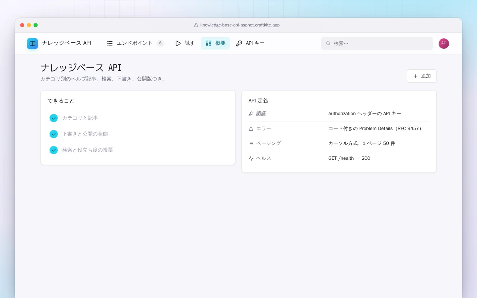Click the エンドポイント count badge showing 6
Screen dimensions: 477x298
pyautogui.click(x=160, y=43)
